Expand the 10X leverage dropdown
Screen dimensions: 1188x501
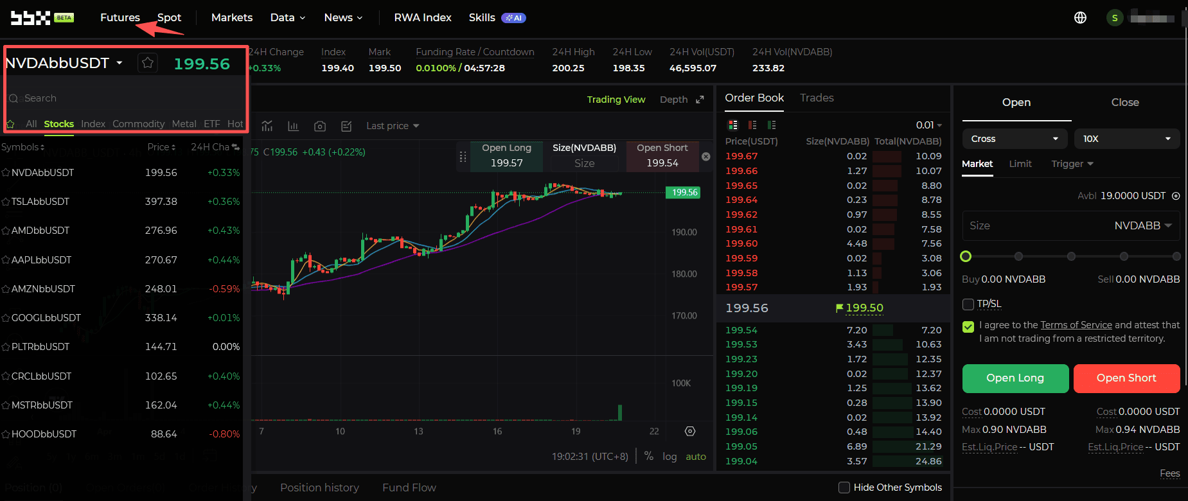1126,139
